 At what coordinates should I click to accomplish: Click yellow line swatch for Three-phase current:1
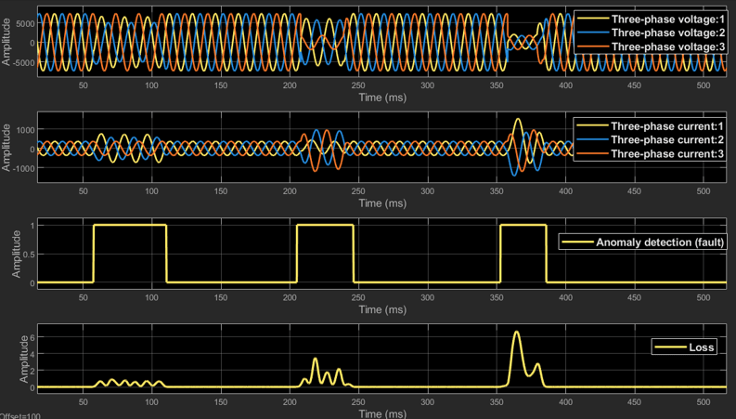592,126
